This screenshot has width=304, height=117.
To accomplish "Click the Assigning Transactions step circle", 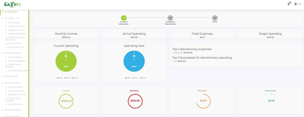I will (x=170, y=18).
